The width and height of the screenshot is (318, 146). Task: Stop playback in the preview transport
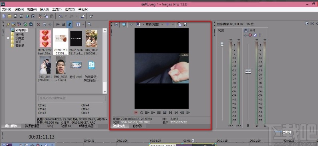165,112
